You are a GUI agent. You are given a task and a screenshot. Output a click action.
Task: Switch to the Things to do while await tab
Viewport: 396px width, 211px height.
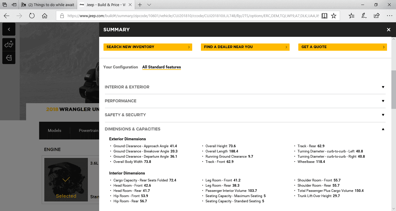click(48, 5)
